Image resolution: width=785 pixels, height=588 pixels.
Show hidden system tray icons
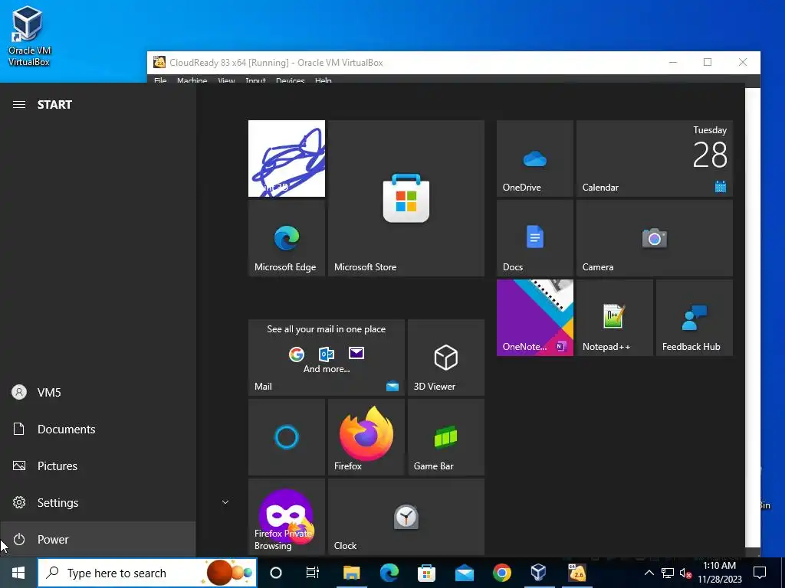649,573
